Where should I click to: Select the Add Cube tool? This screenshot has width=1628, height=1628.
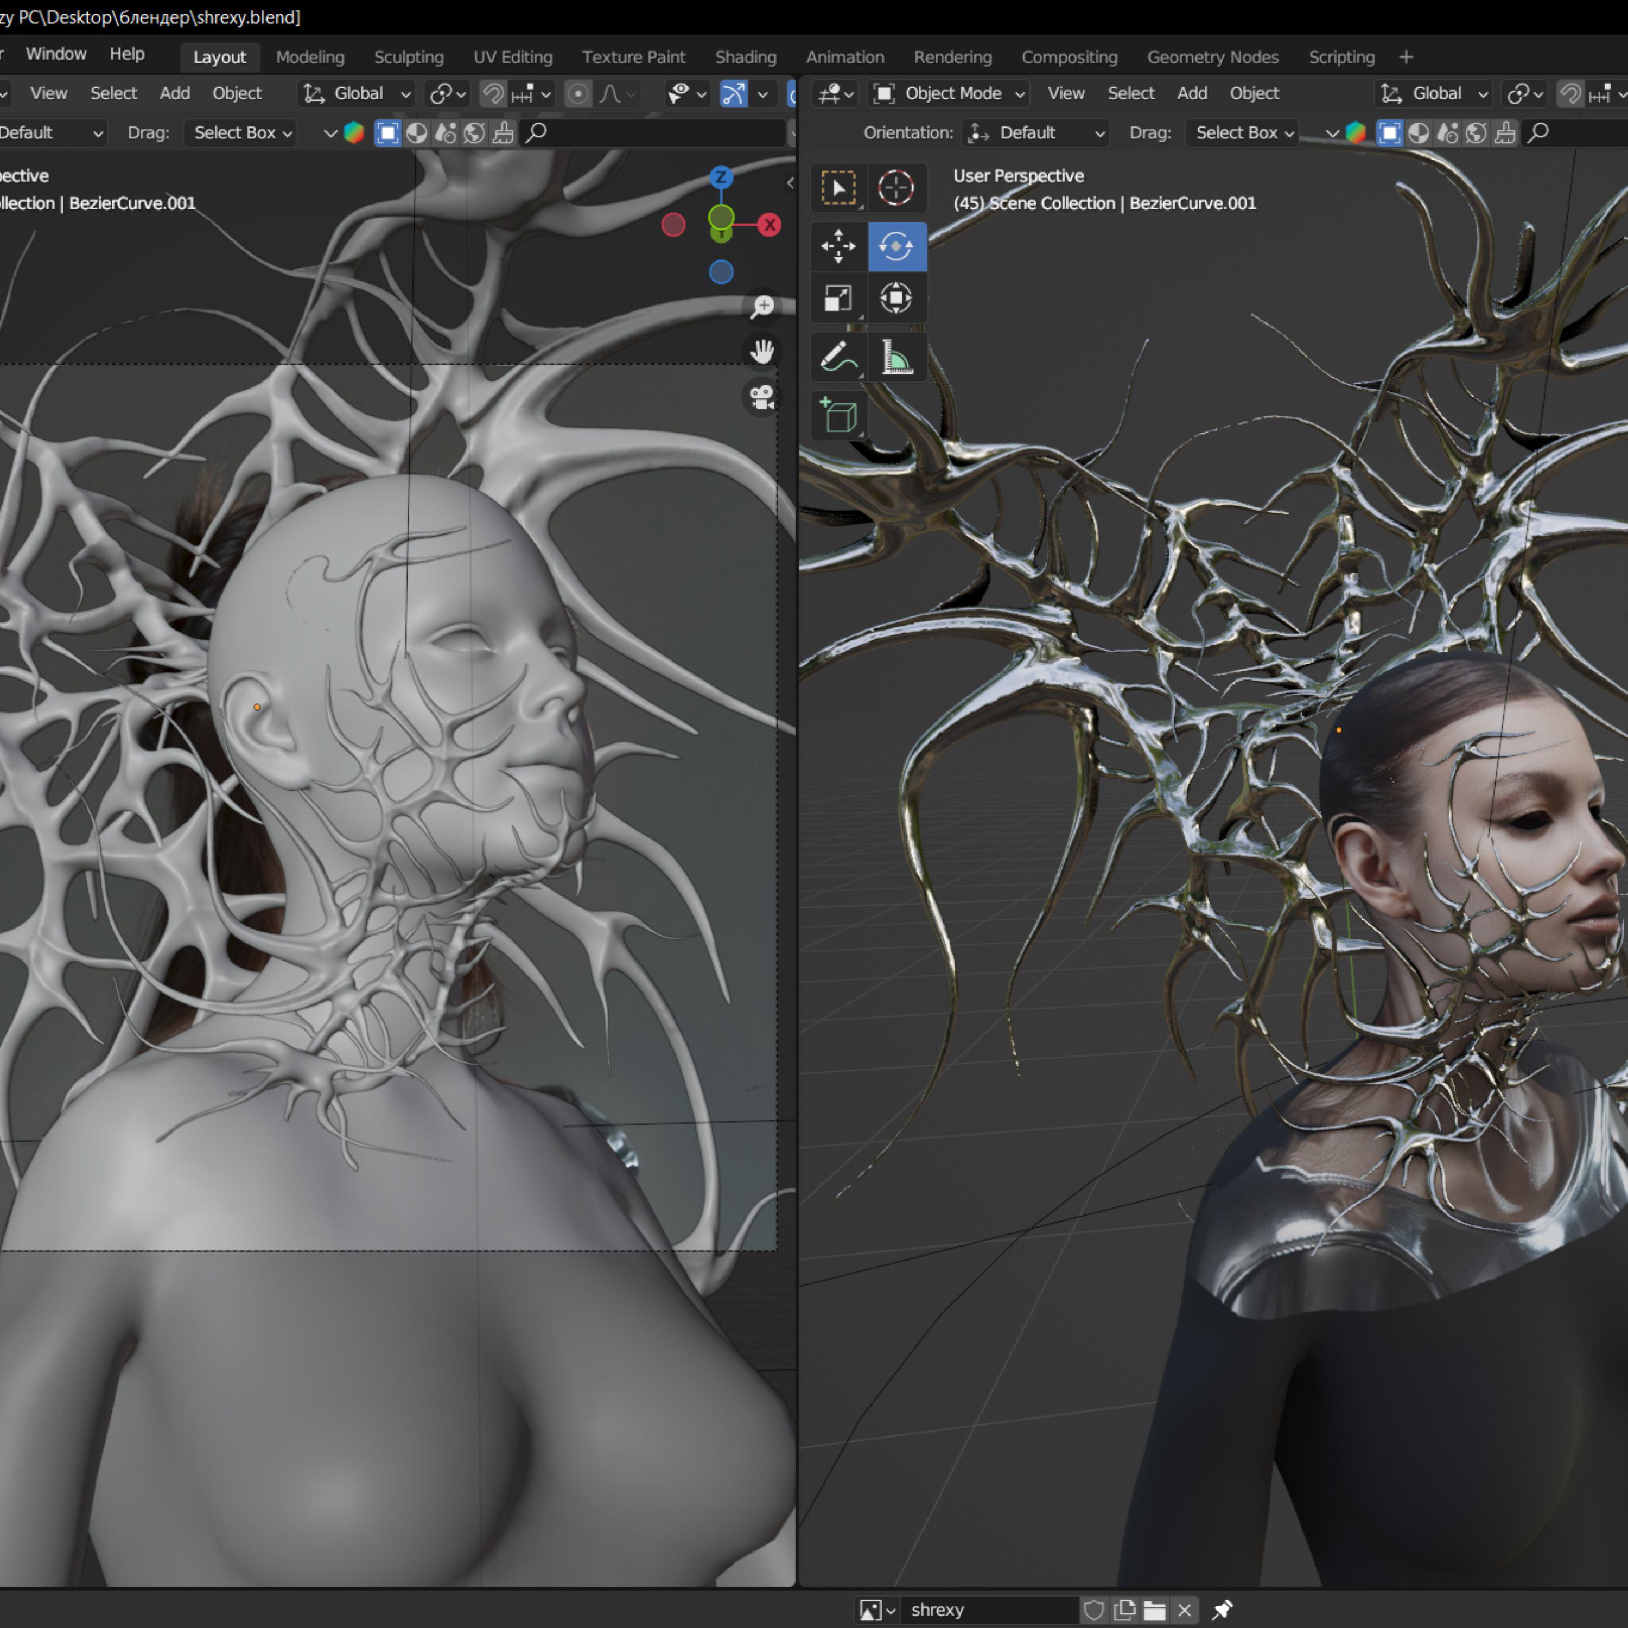pos(838,416)
